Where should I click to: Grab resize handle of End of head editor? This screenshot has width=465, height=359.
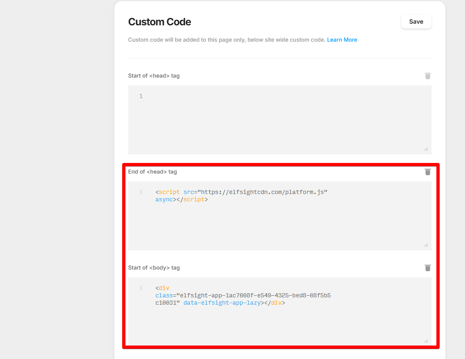click(426, 245)
